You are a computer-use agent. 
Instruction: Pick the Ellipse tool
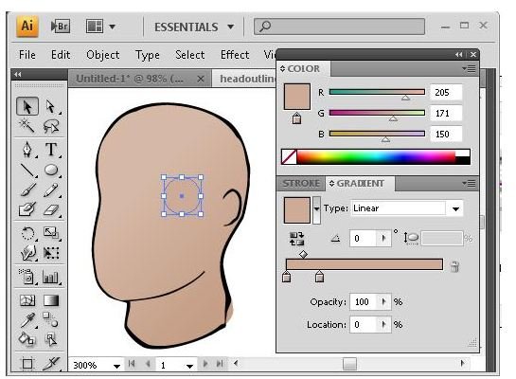click(x=51, y=170)
